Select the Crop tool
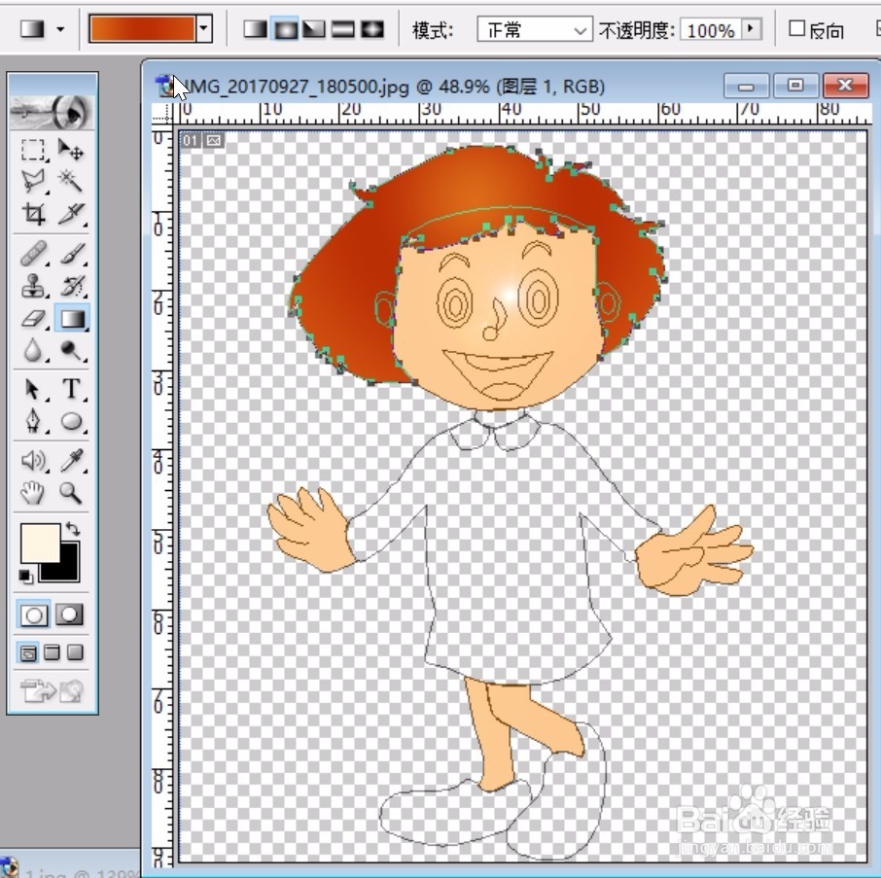The height and width of the screenshot is (878, 881). 33,214
